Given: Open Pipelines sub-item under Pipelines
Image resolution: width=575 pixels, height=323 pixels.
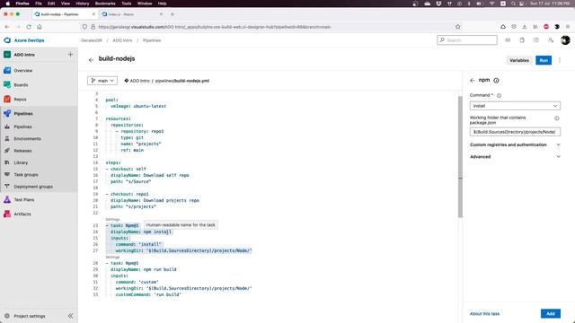Looking at the screenshot, I should pos(22,127).
